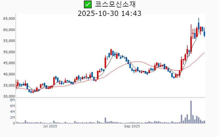Click the red moving average line's right end
This screenshot has height=137, width=219.
204,53
